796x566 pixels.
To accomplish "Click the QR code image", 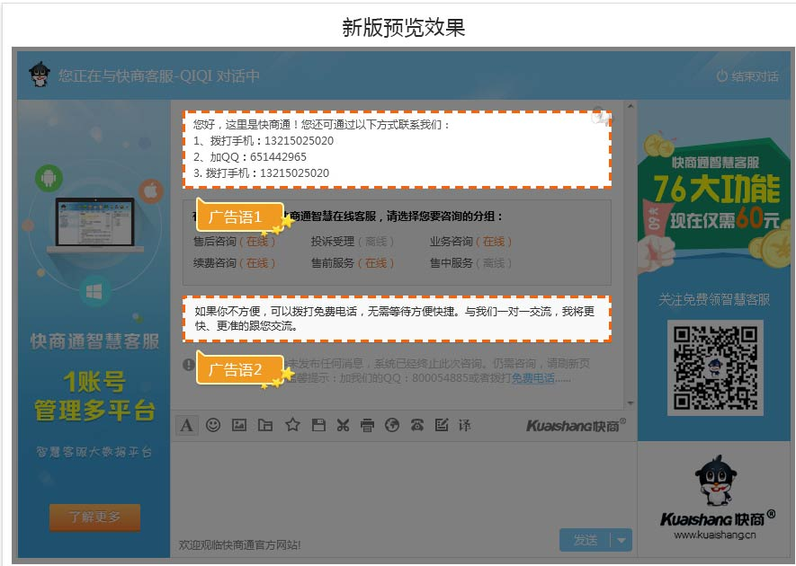I will tap(715, 367).
